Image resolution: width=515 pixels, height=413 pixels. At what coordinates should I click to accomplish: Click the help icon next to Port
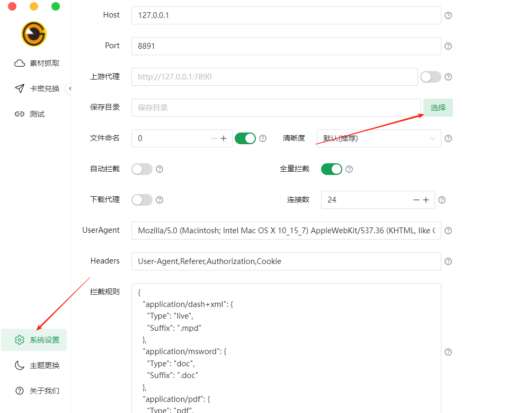(x=448, y=46)
